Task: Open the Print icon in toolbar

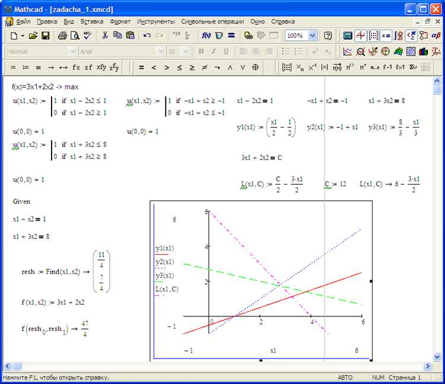Action: pos(62,36)
